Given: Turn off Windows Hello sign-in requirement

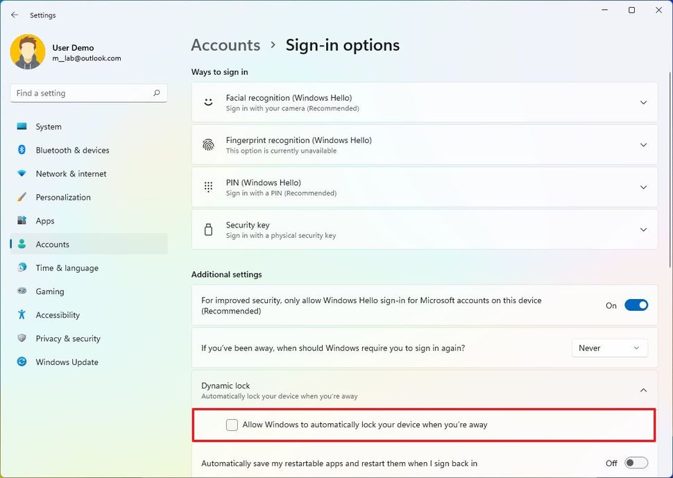Looking at the screenshot, I should 636,305.
